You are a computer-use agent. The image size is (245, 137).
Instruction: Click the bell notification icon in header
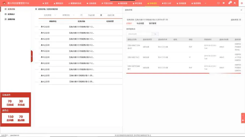pos(229,3)
